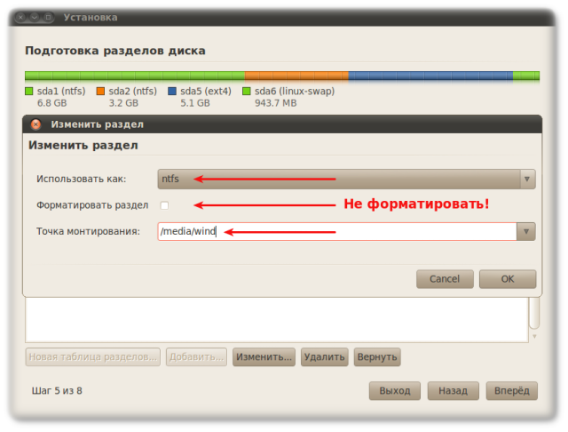568x432 pixels.
Task: Click the orange sda2 (ntfs) legend square
Action: 101,91
